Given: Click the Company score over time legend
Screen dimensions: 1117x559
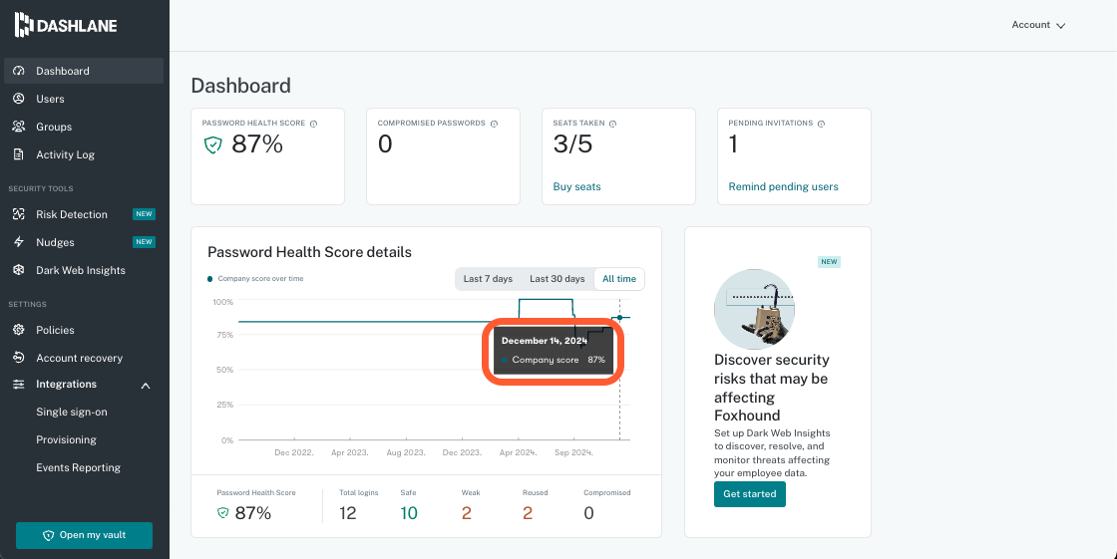Looking at the screenshot, I should [255, 278].
